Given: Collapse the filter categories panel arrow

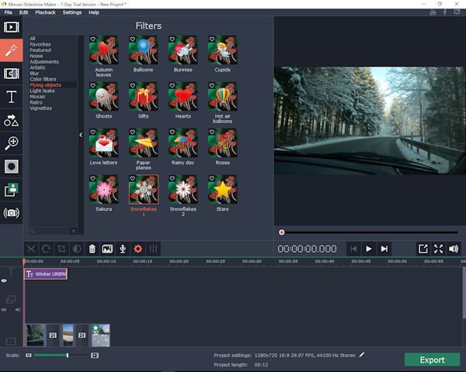Looking at the screenshot, I should pos(81,135).
